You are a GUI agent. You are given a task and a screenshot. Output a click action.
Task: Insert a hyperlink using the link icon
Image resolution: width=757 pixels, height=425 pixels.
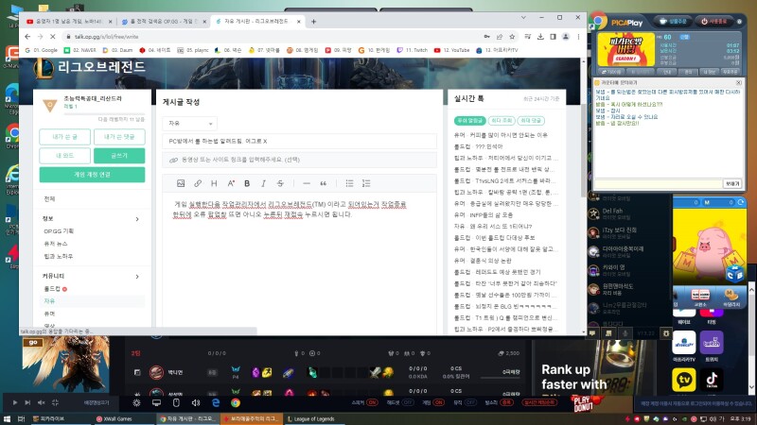[198, 183]
